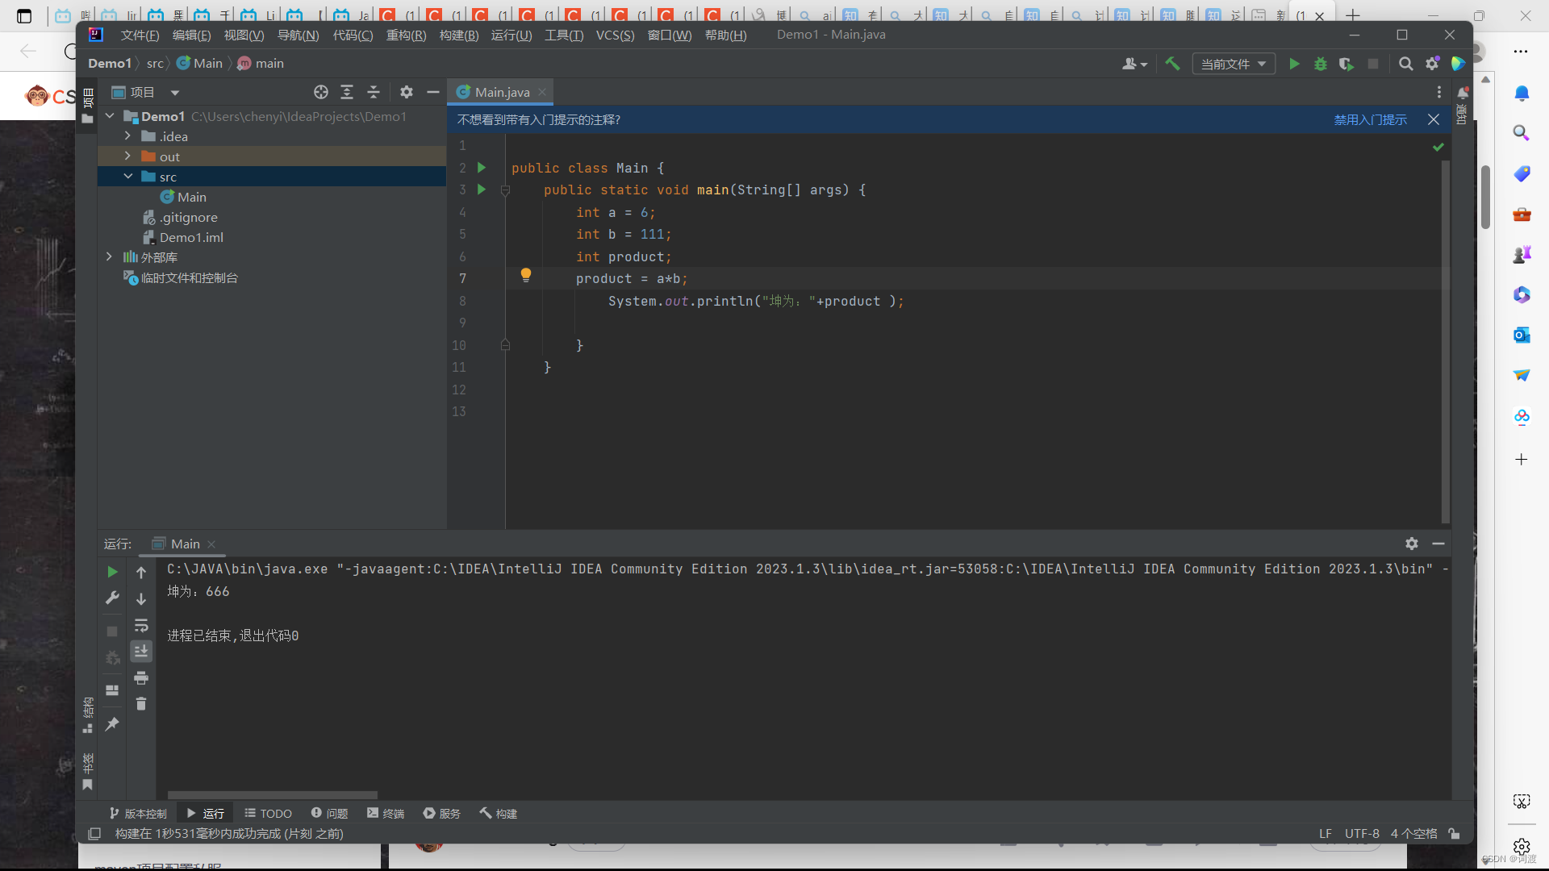Switch to the 终端 tool window tab
Screen dimensions: 1549x871
click(x=386, y=813)
